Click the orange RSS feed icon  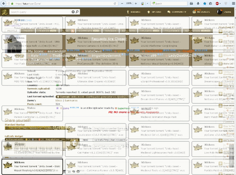coord(73,31)
